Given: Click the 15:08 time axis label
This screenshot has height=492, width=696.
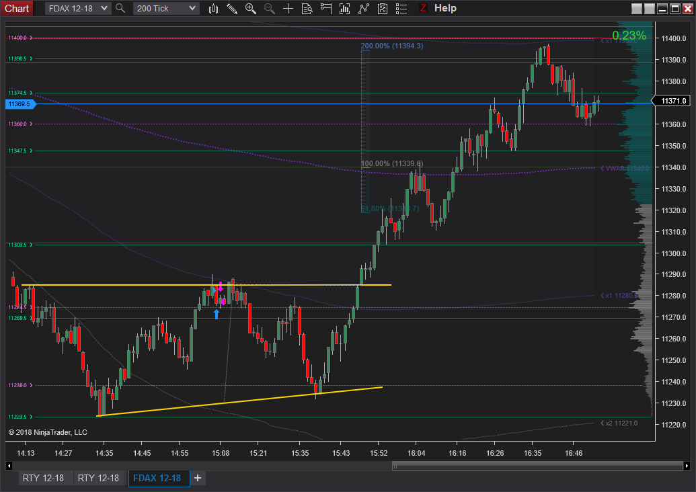Looking at the screenshot, I should 221,453.
